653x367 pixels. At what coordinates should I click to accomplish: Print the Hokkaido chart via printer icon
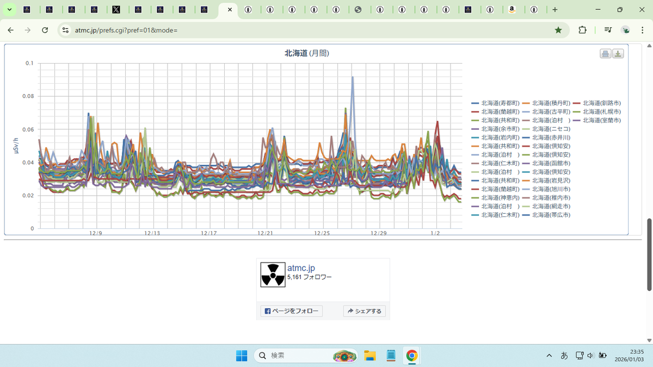pyautogui.click(x=605, y=53)
